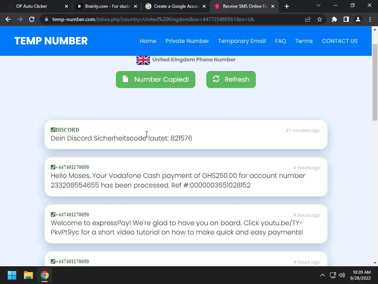Click the scrollbar up arrow
The width and height of the screenshot is (378, 284).
tap(375, 30)
